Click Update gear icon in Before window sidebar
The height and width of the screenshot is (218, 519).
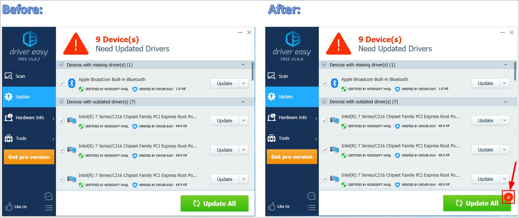(8, 97)
